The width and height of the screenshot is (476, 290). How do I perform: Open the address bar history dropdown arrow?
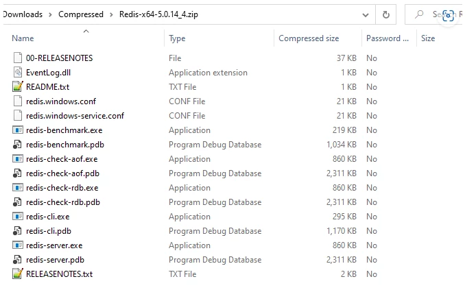coord(366,15)
